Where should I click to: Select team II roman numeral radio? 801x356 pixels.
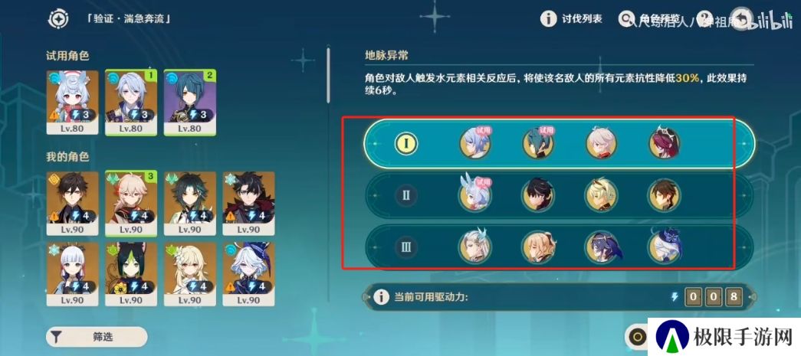(406, 195)
